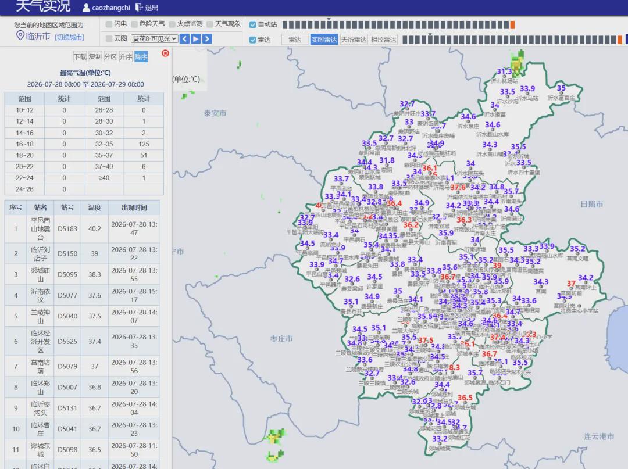Uncheck the 雷达 radar checkbox
Viewport: 628px width, 469px height.
(253, 40)
